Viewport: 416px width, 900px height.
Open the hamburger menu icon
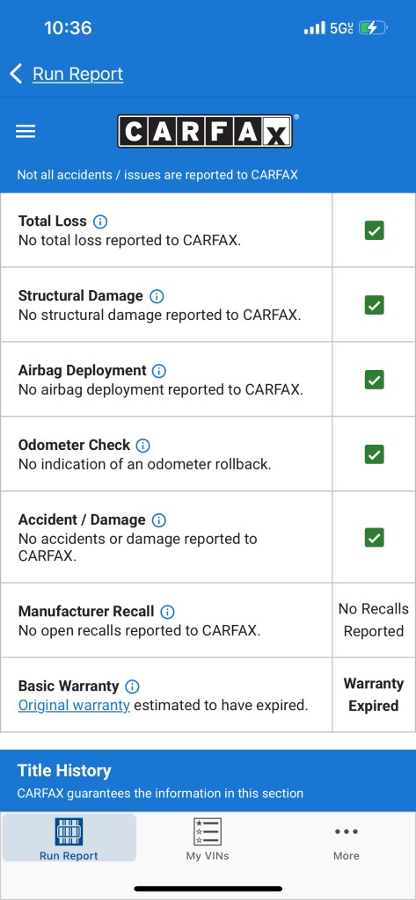click(x=26, y=132)
